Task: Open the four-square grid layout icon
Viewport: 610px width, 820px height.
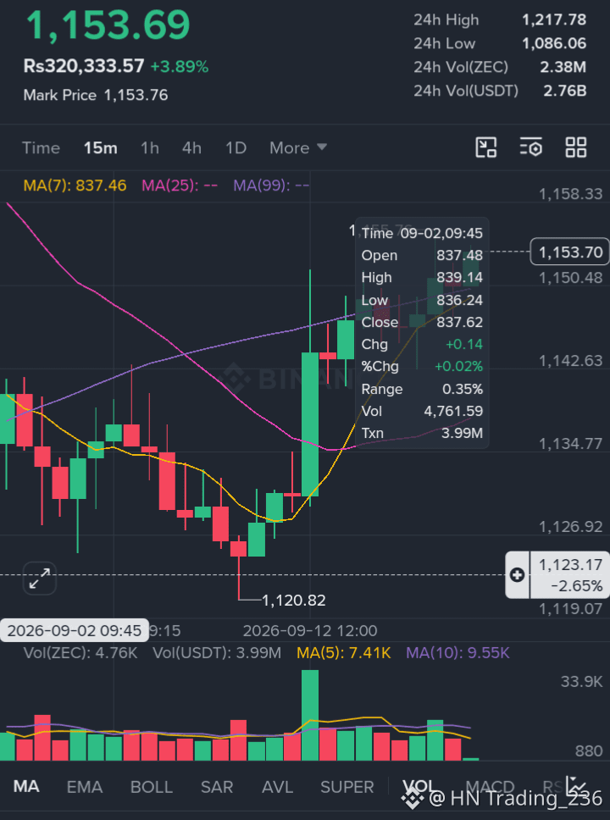Action: point(576,147)
